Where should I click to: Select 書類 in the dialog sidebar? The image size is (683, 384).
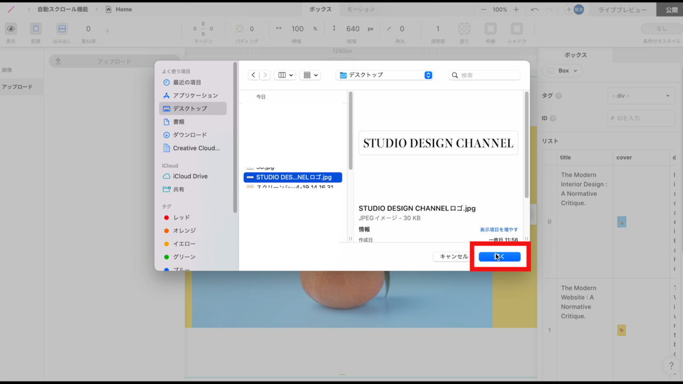point(193,122)
